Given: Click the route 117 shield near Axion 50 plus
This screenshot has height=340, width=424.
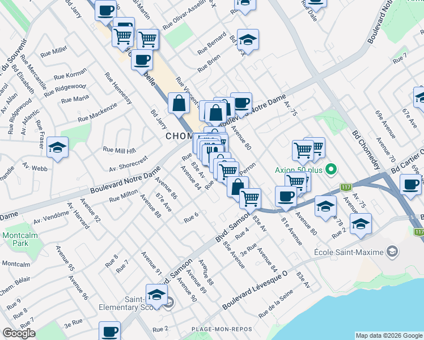Looking at the screenshot, I should (346, 187).
